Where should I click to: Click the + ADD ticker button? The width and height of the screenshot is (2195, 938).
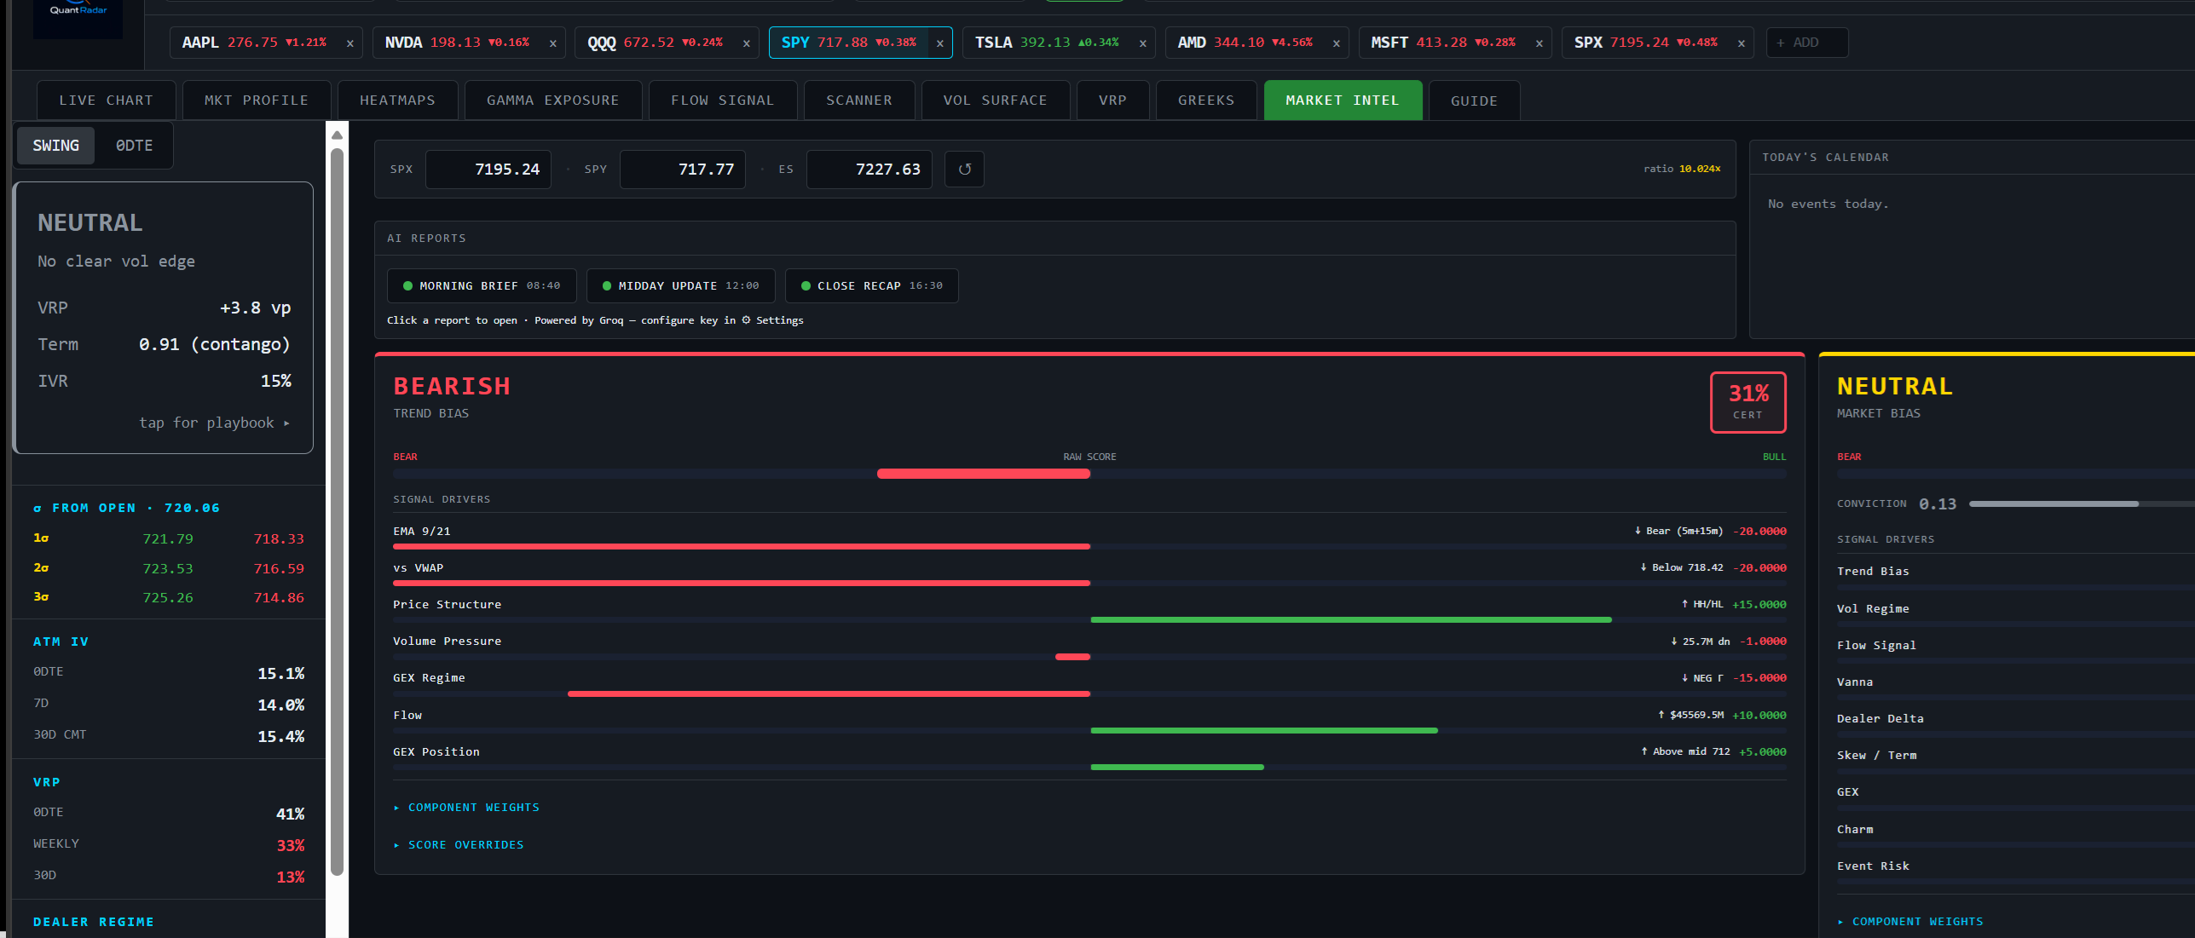1807,43
